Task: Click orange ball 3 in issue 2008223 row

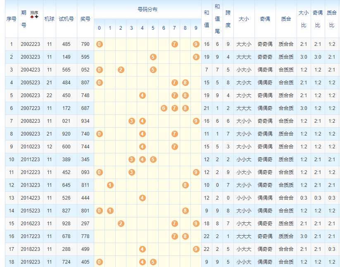Action: pyautogui.click(x=131, y=121)
